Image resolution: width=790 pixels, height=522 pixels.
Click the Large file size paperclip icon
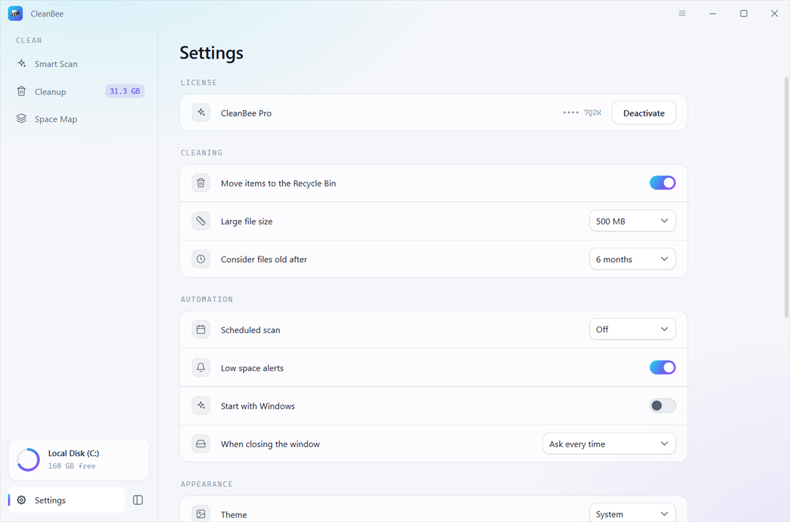click(201, 221)
